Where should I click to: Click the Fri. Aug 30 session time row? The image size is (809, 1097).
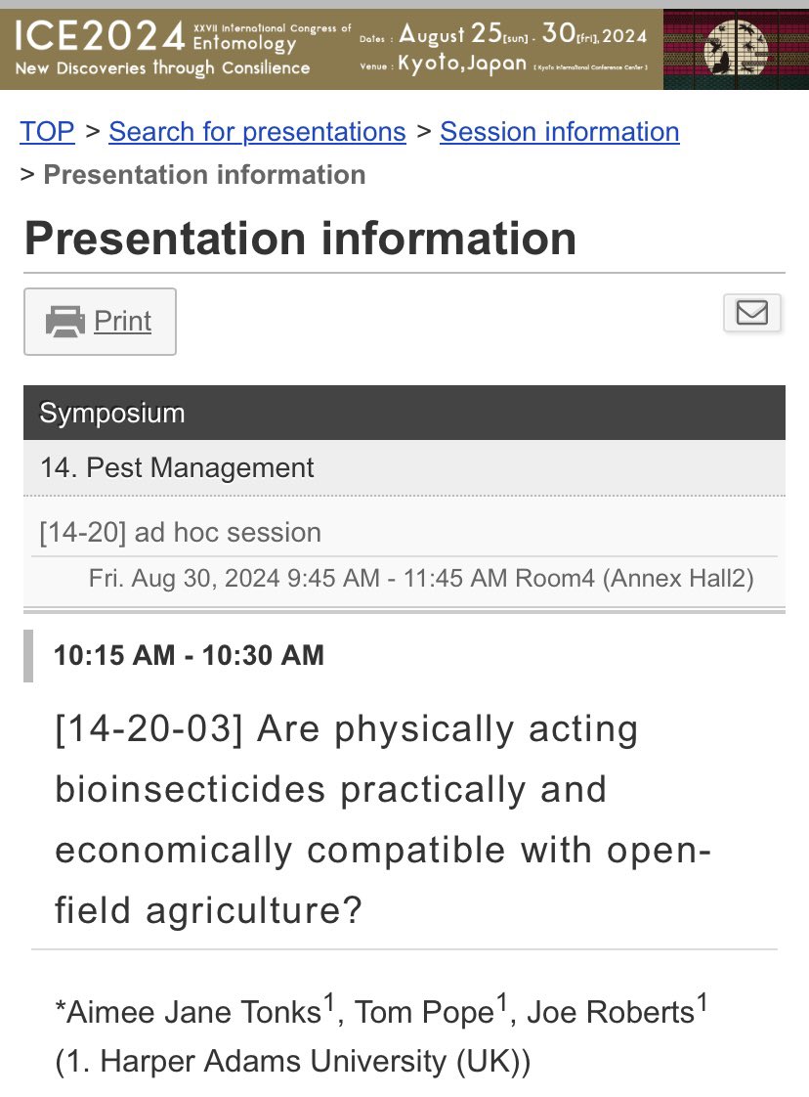pyautogui.click(x=421, y=579)
